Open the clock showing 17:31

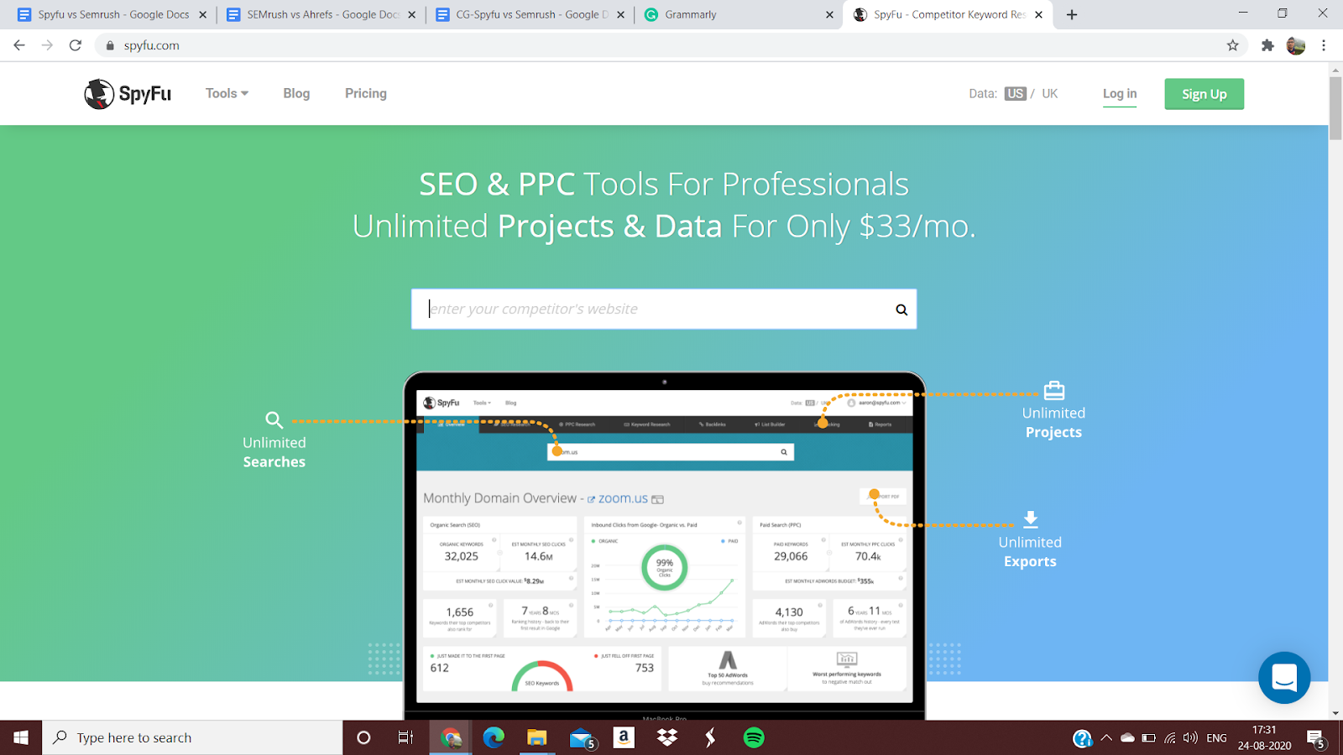tap(1264, 737)
